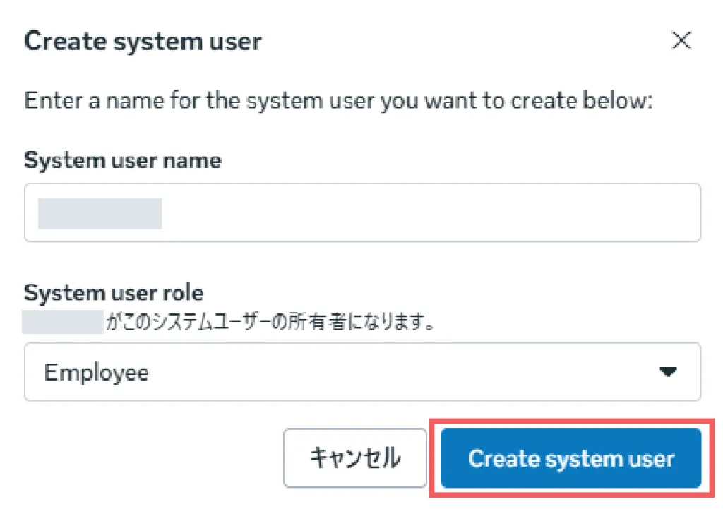
Task: Confirm with the blue Create system user button
Action: coord(570,459)
